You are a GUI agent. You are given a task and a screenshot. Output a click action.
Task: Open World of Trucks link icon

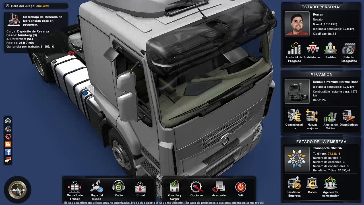(x=8, y=121)
